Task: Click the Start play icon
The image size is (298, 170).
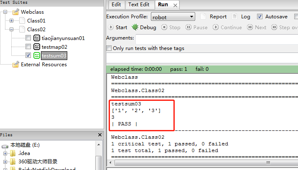Action: pos(111,27)
